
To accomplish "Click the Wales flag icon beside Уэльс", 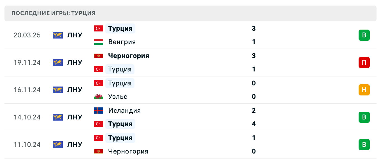I will [x=99, y=97].
